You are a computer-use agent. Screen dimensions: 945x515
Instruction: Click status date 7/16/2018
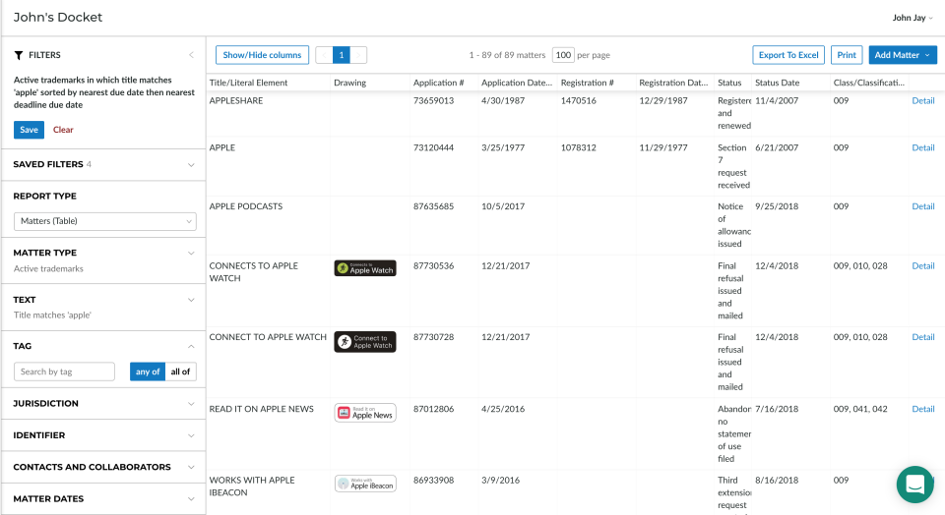777,409
